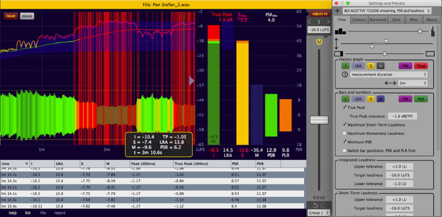Toggle PSR button in Bars and numbers
This screenshot has width=442, height=217.
point(405,99)
